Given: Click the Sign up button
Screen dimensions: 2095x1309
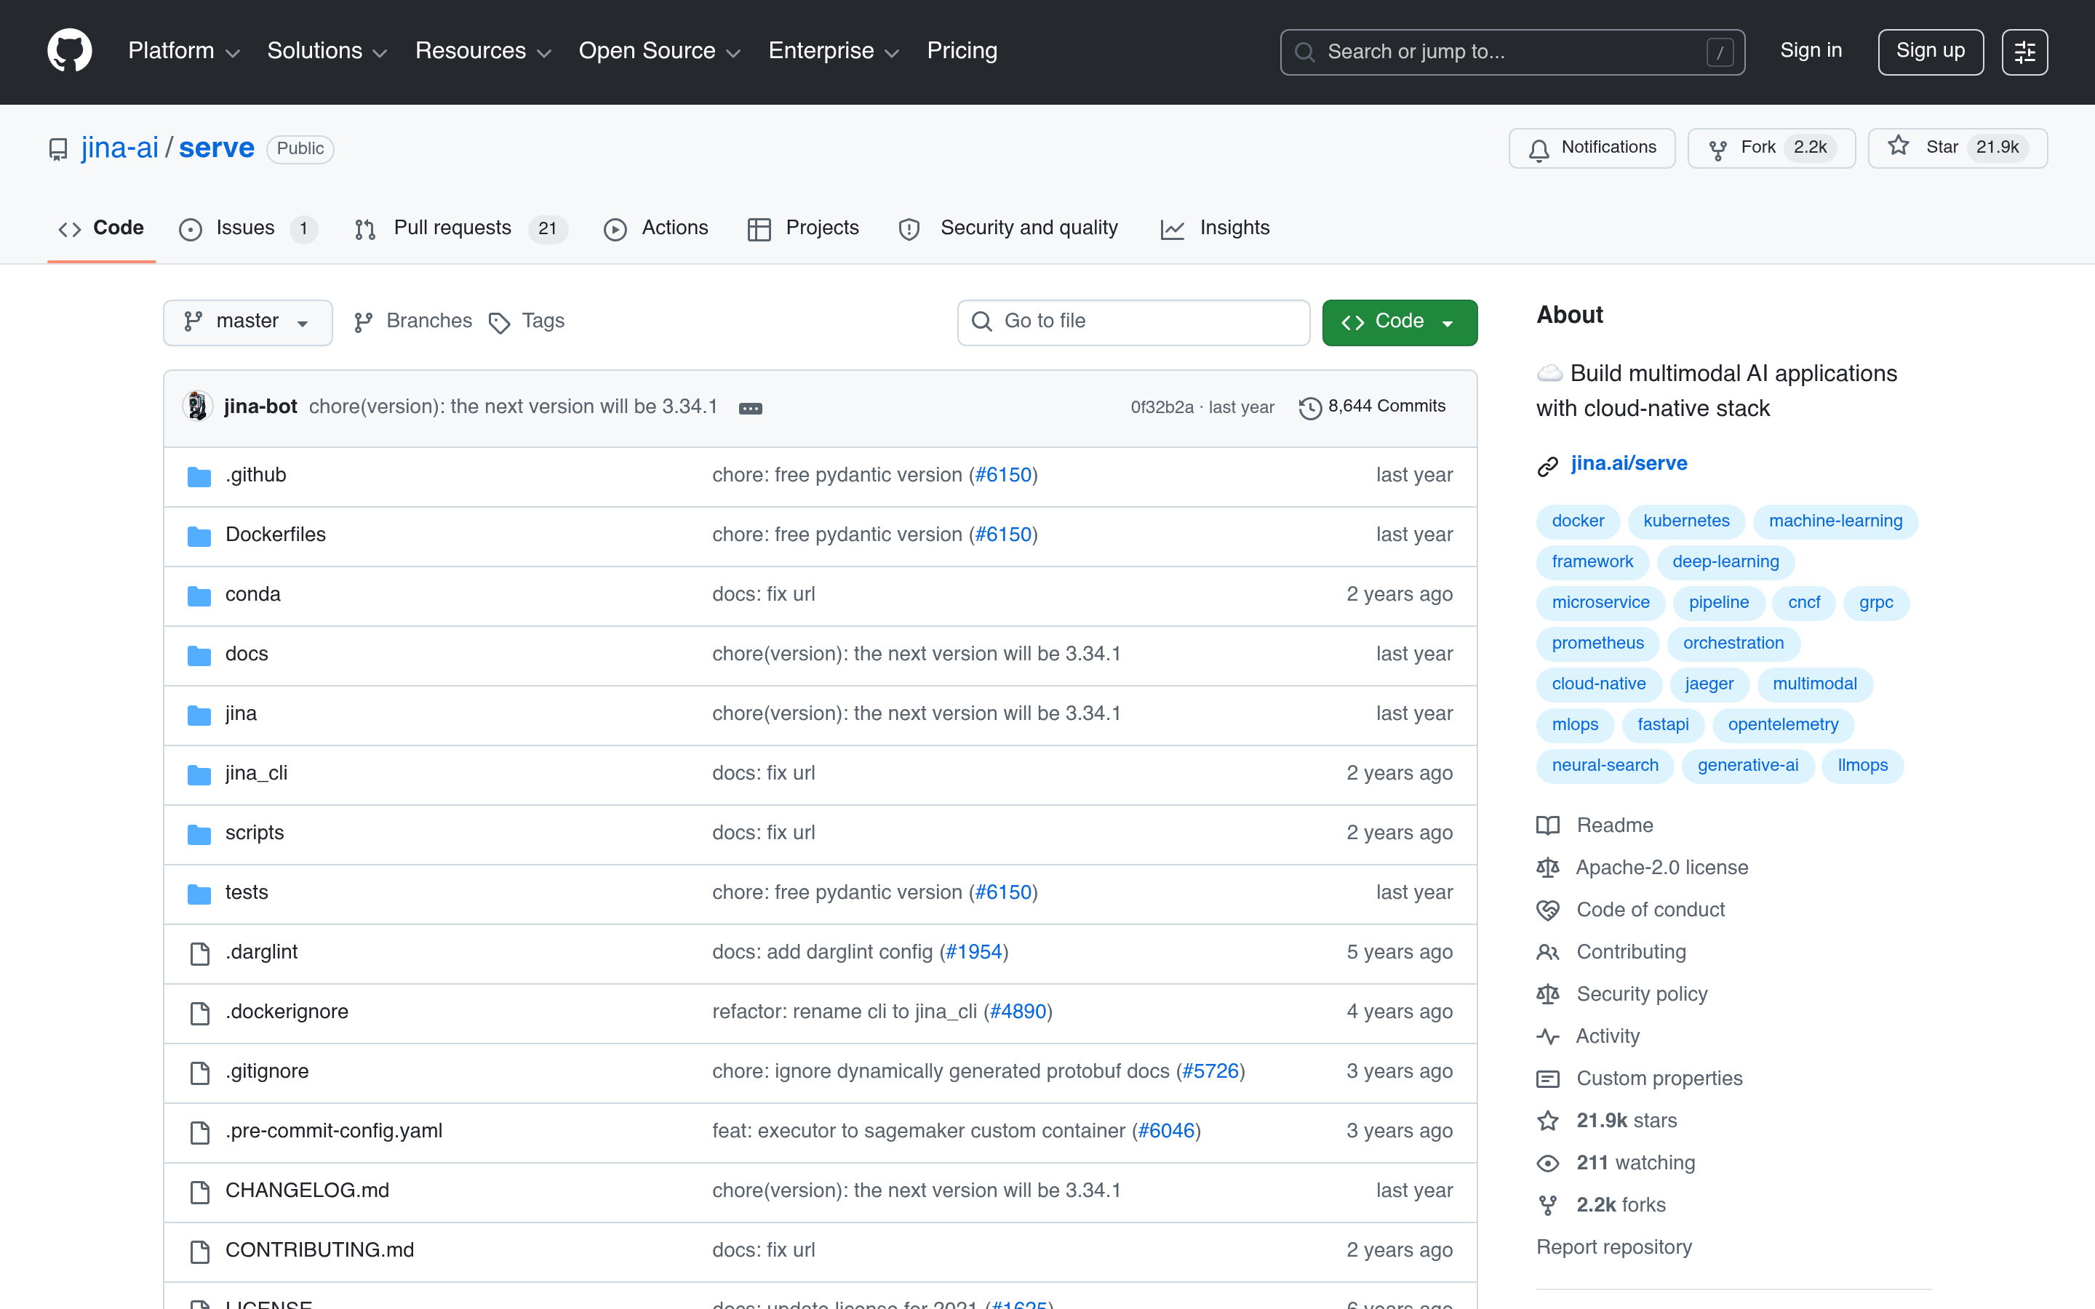Looking at the screenshot, I should (x=1930, y=52).
